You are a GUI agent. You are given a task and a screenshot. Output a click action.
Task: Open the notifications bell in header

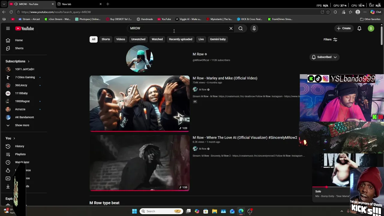click(x=359, y=28)
